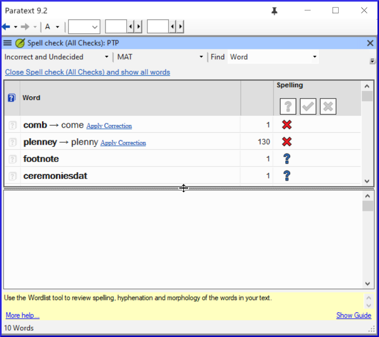Click the Show Guide link
The height and width of the screenshot is (337, 379).
pos(353,315)
